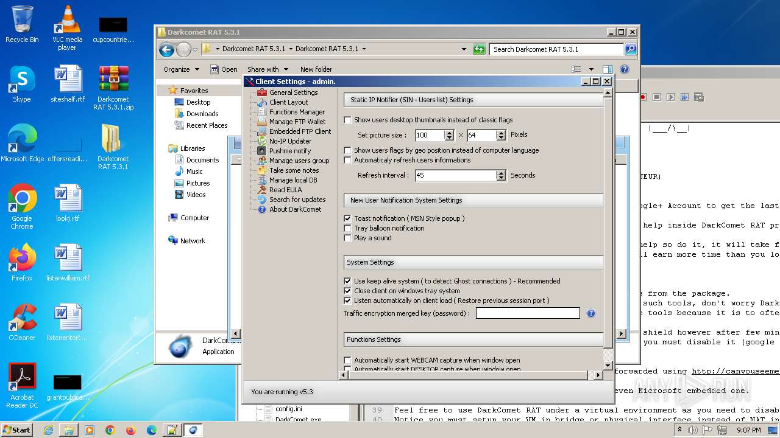Open Darkcomet RAT 5.3.1.zip desktop icon

click(113, 88)
